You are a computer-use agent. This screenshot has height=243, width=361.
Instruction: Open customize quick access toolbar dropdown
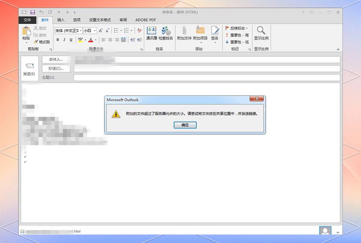(x=74, y=12)
